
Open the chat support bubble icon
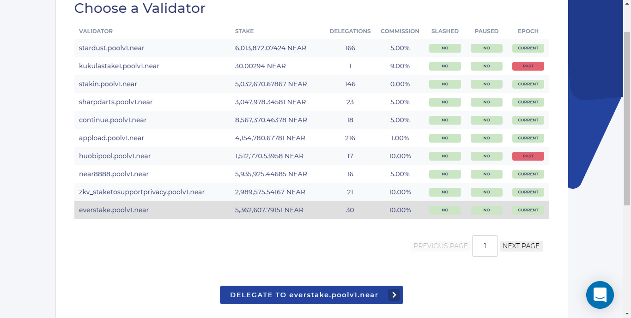pos(600,294)
